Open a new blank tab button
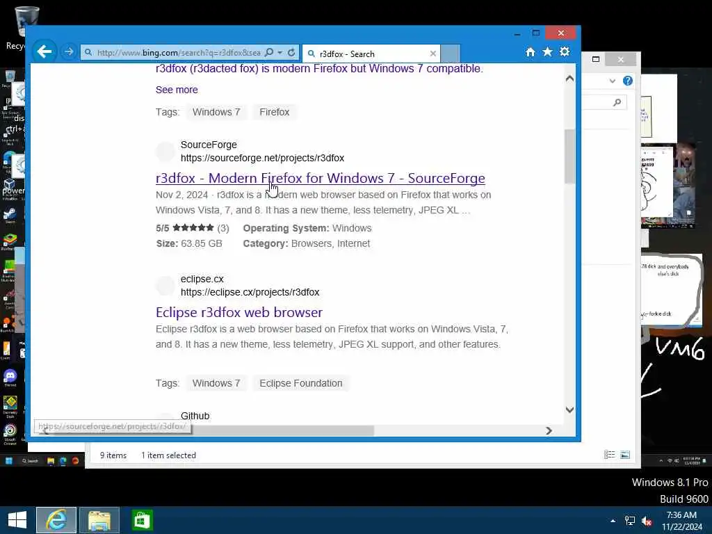Viewport: 712px width, 534px height. [x=451, y=54]
